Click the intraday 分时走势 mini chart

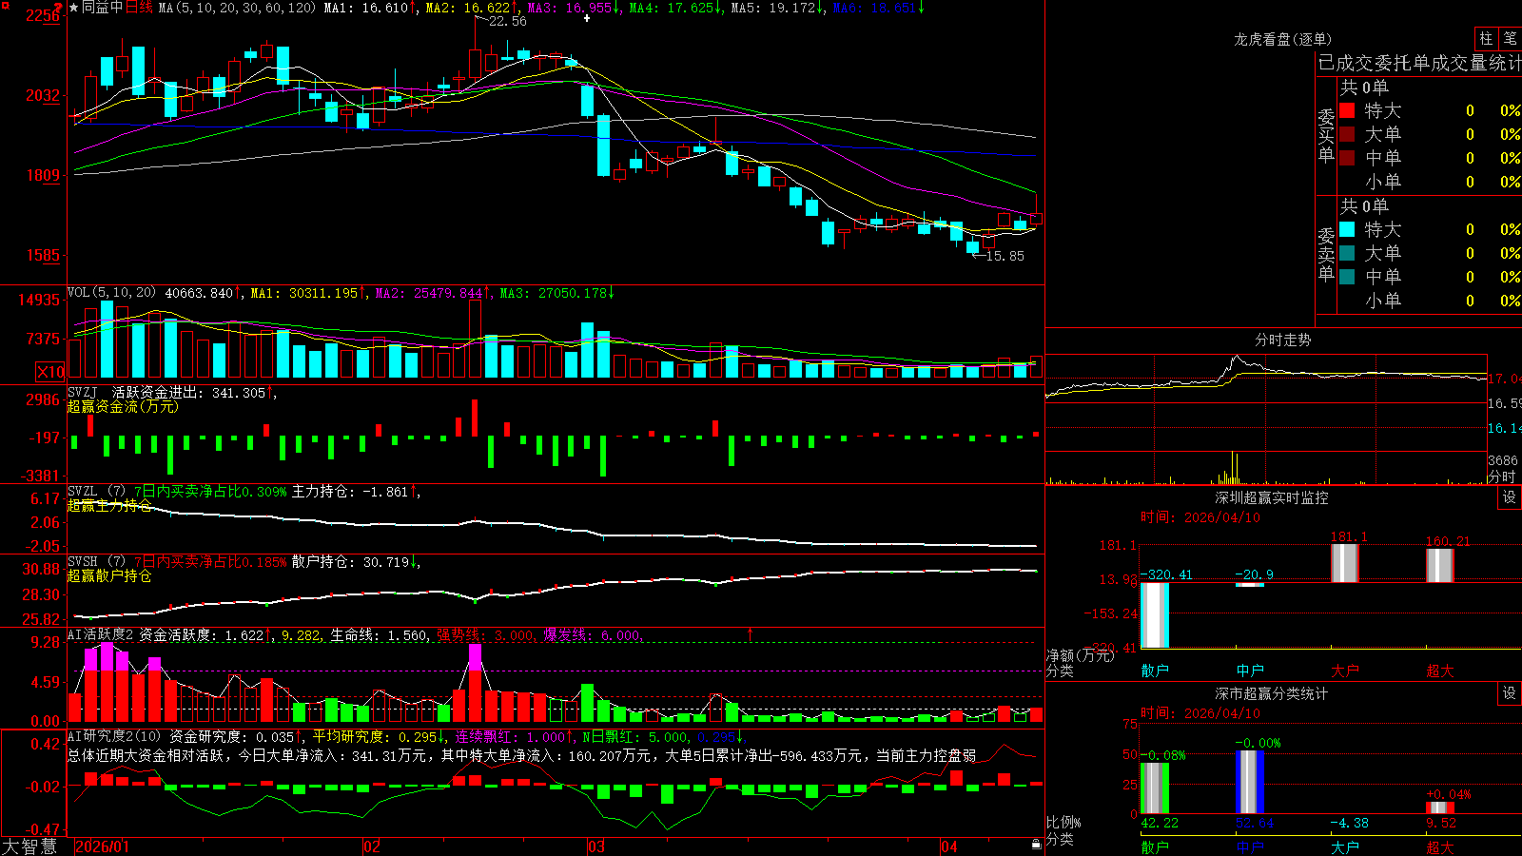click(x=1266, y=418)
